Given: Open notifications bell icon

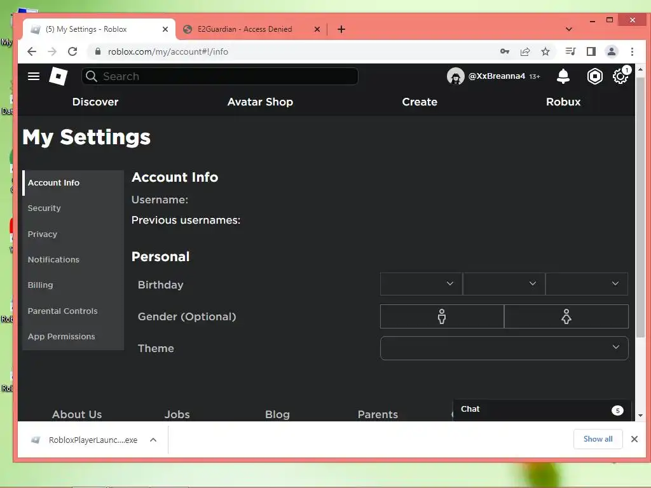Looking at the screenshot, I should (563, 76).
